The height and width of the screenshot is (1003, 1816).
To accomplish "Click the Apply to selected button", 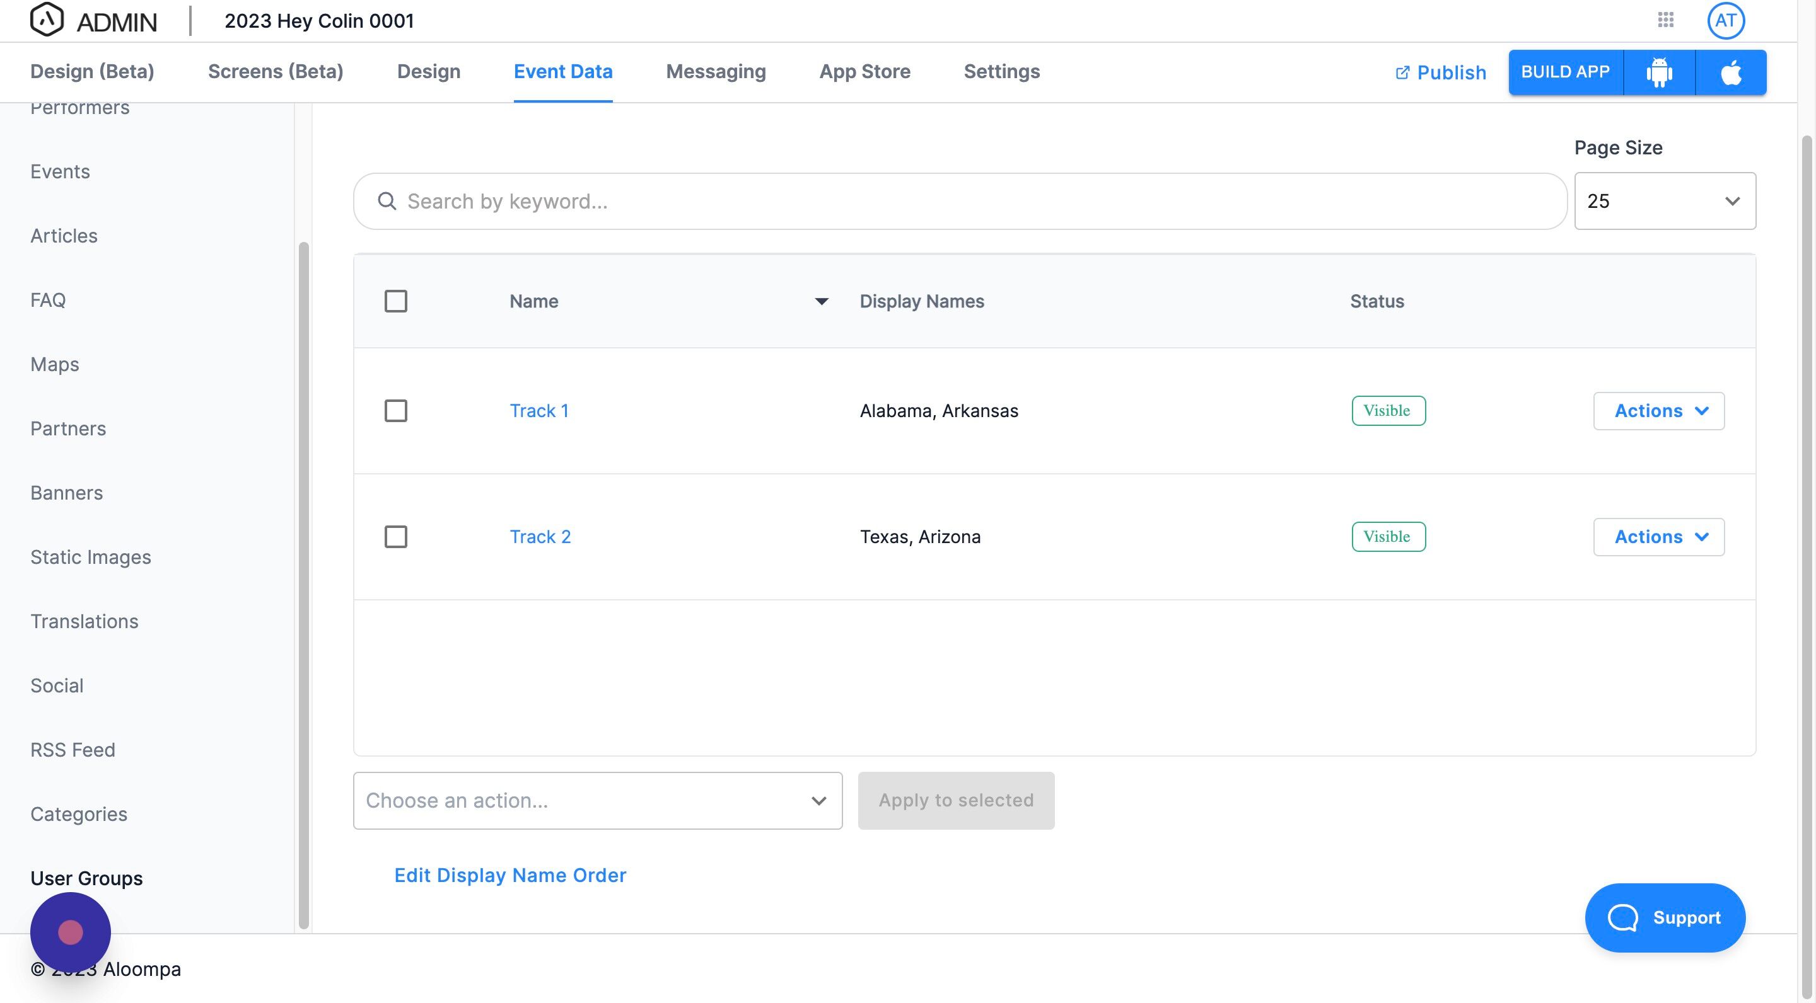I will 956,801.
